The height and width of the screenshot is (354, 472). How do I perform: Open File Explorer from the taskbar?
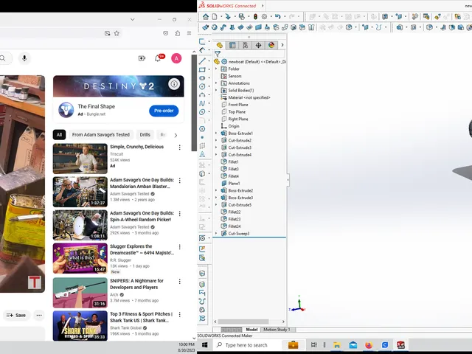coord(337,344)
